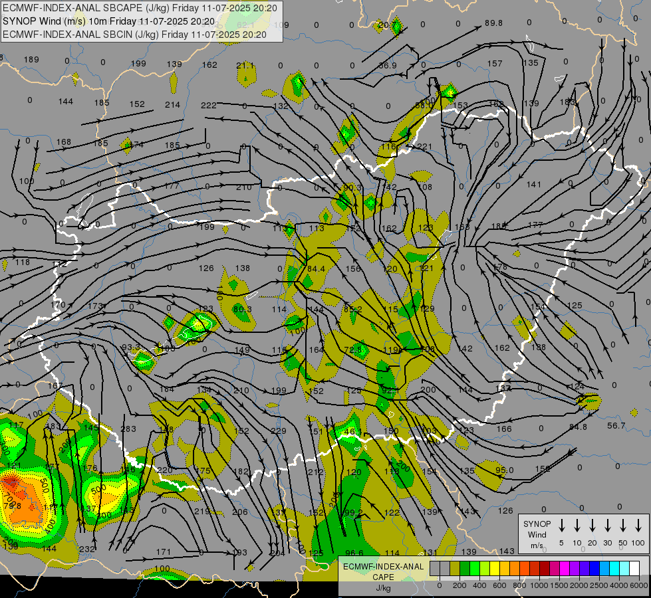The image size is (651, 598).
Task: Pick the white swatch in CAPE color scale
Action: pyautogui.click(x=634, y=569)
